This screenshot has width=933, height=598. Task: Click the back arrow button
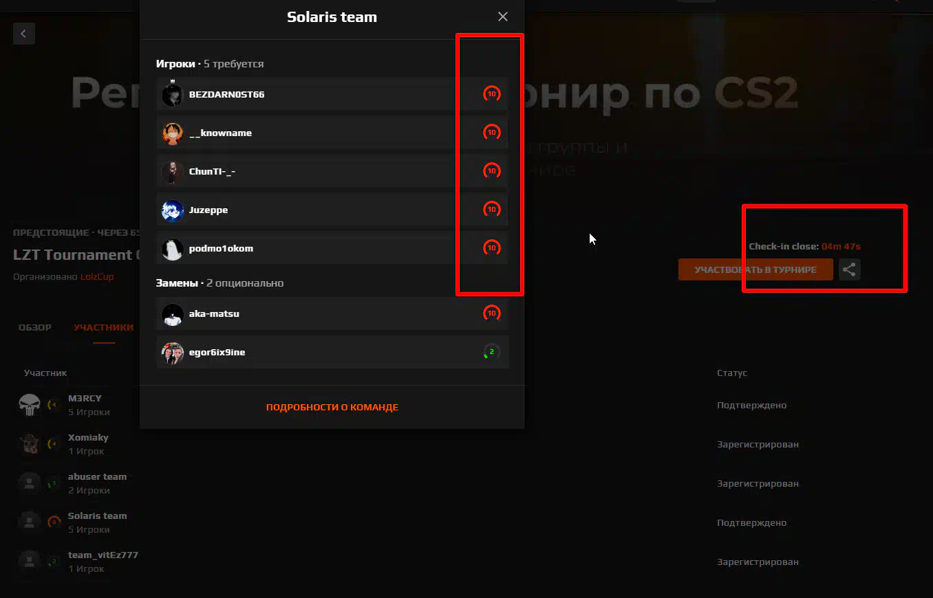pos(23,34)
